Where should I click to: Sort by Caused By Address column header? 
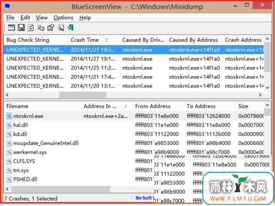194,40
